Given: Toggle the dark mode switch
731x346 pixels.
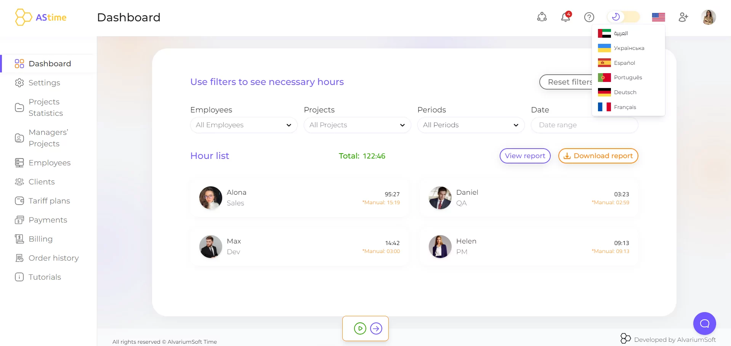Looking at the screenshot, I should coord(624,17).
